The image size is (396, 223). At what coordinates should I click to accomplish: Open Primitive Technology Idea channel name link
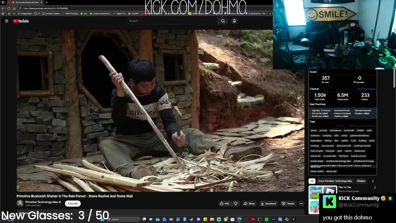pos(41,202)
